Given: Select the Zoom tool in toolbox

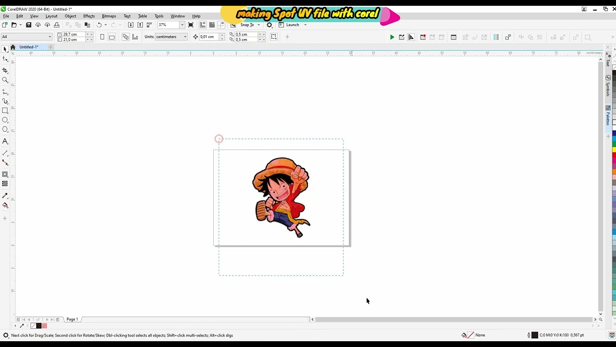Looking at the screenshot, I should (x=5, y=80).
